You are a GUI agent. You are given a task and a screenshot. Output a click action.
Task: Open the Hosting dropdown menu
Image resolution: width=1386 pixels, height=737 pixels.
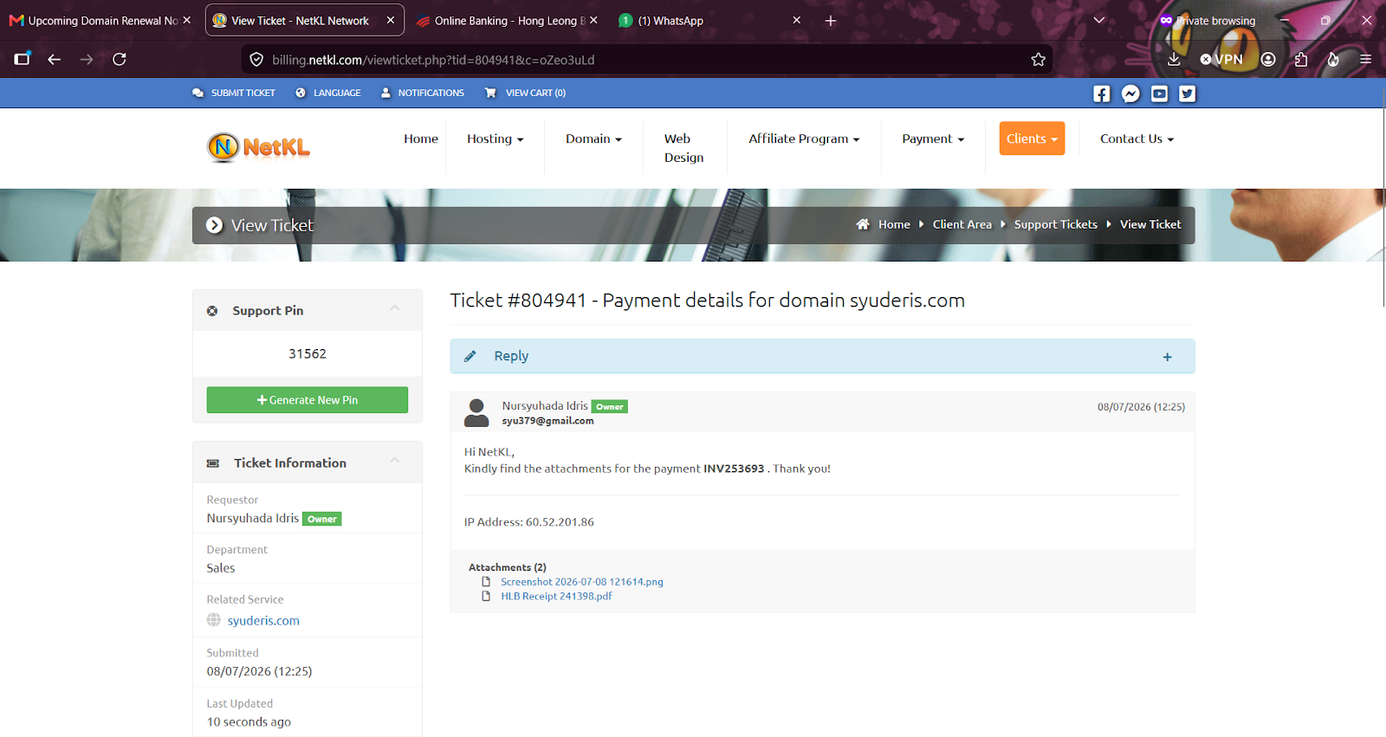point(495,139)
